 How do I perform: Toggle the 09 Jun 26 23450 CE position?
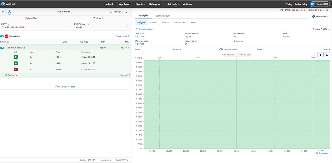[x=2, y=48]
